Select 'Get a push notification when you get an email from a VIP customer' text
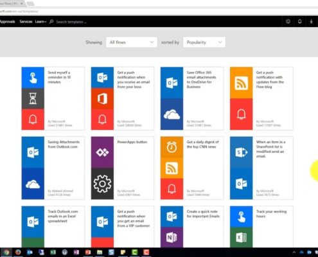Viewport: 318px width, 257px height. coord(134,218)
